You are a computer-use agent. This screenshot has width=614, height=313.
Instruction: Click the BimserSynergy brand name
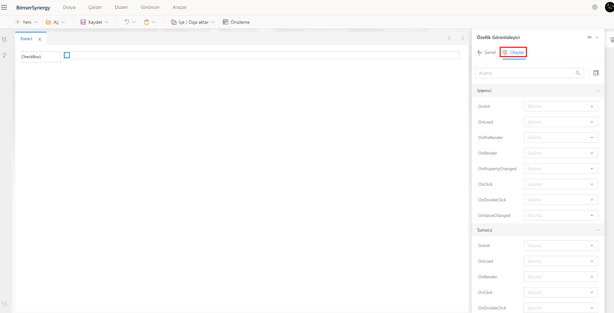pos(33,7)
